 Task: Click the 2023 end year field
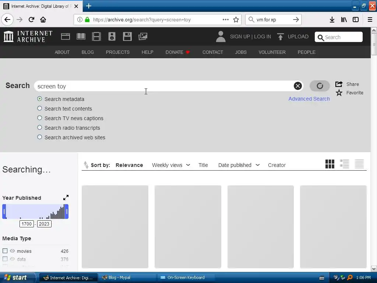click(x=44, y=224)
